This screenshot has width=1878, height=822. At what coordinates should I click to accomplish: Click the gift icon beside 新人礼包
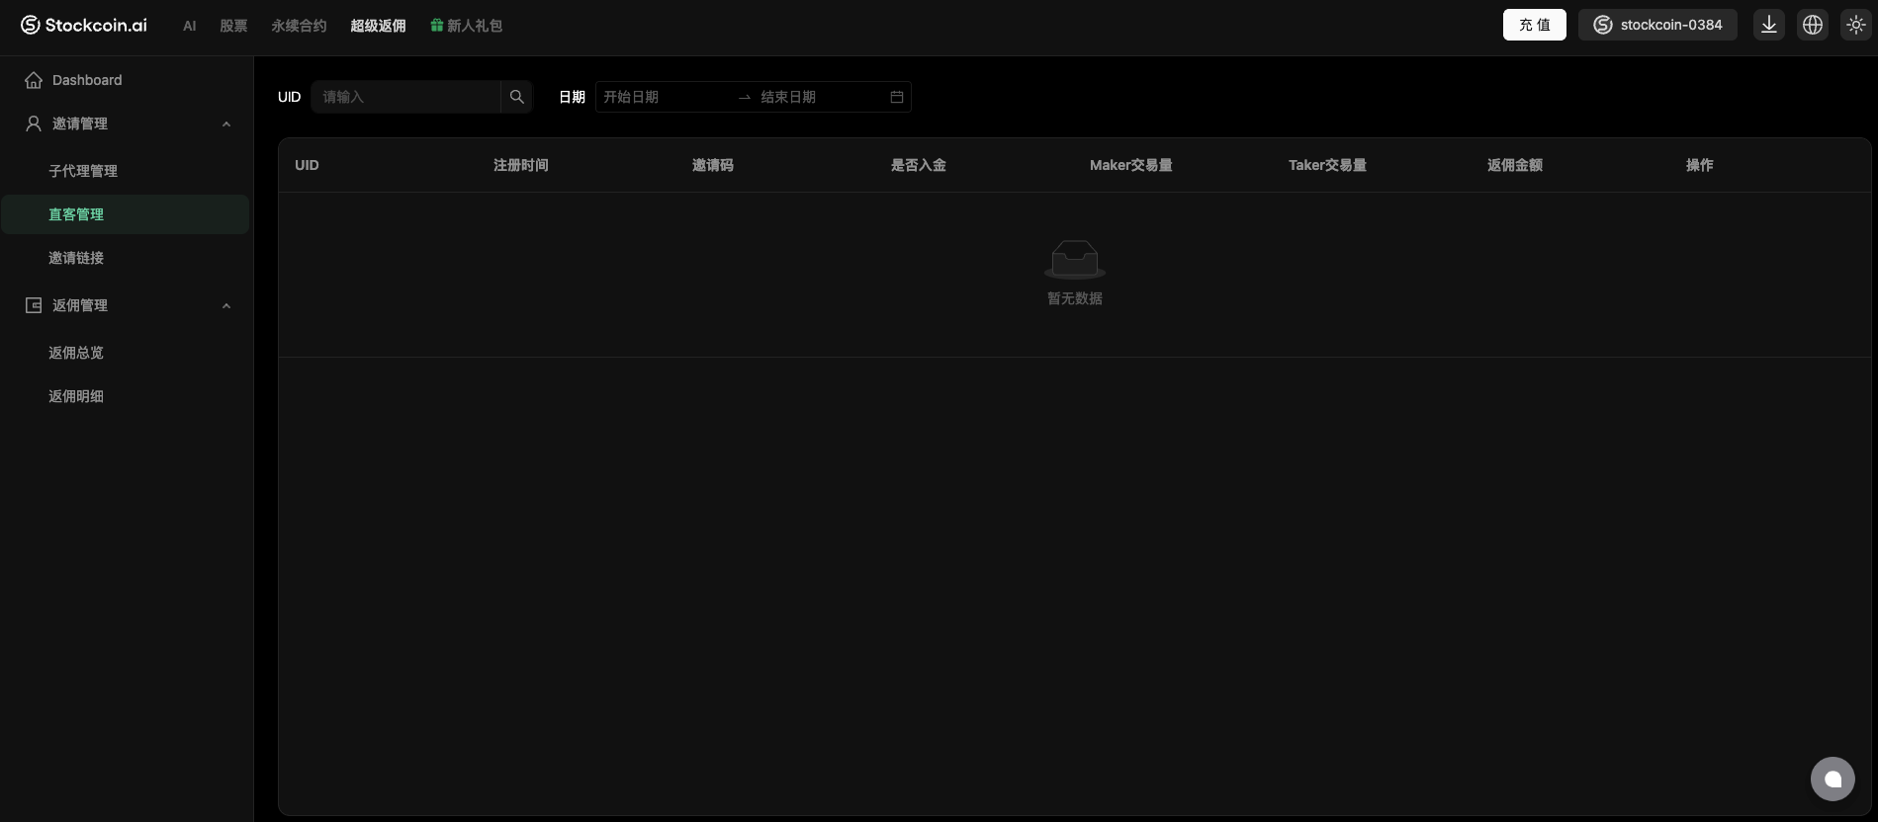click(x=436, y=25)
